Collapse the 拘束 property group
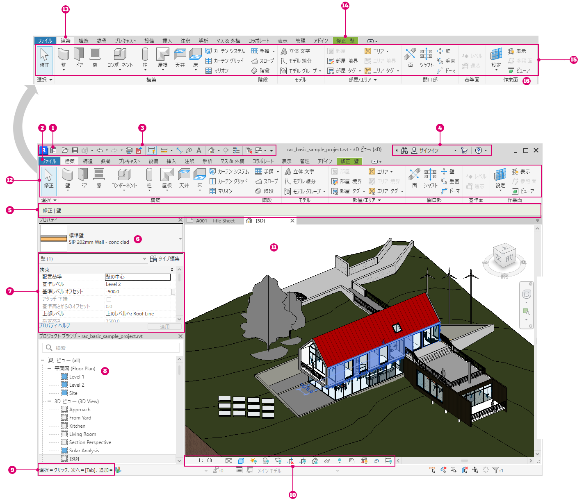Screen dimensions: 584x501 [172, 270]
